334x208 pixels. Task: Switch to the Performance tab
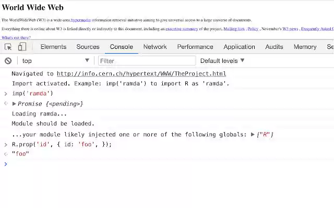(195, 47)
